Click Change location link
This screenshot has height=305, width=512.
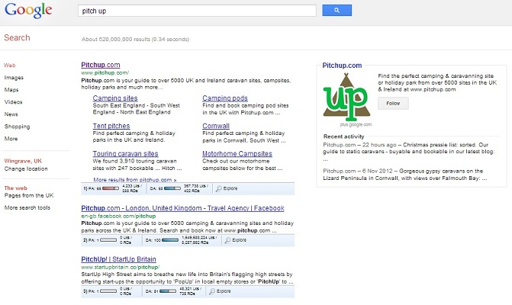point(26,169)
